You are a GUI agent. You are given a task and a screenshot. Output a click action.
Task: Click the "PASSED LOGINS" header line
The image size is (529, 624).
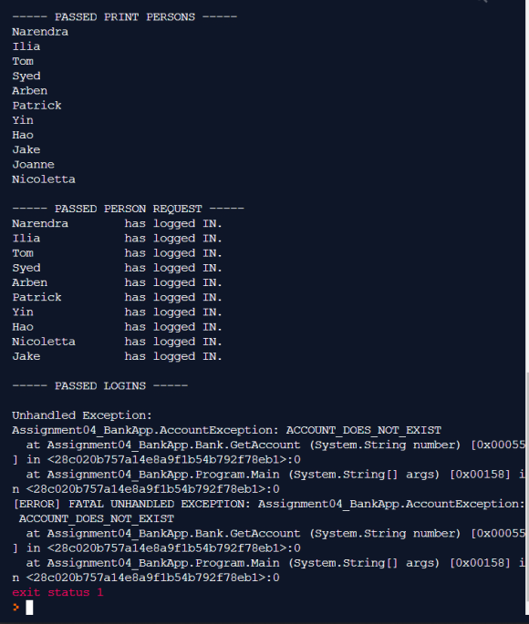click(x=100, y=386)
